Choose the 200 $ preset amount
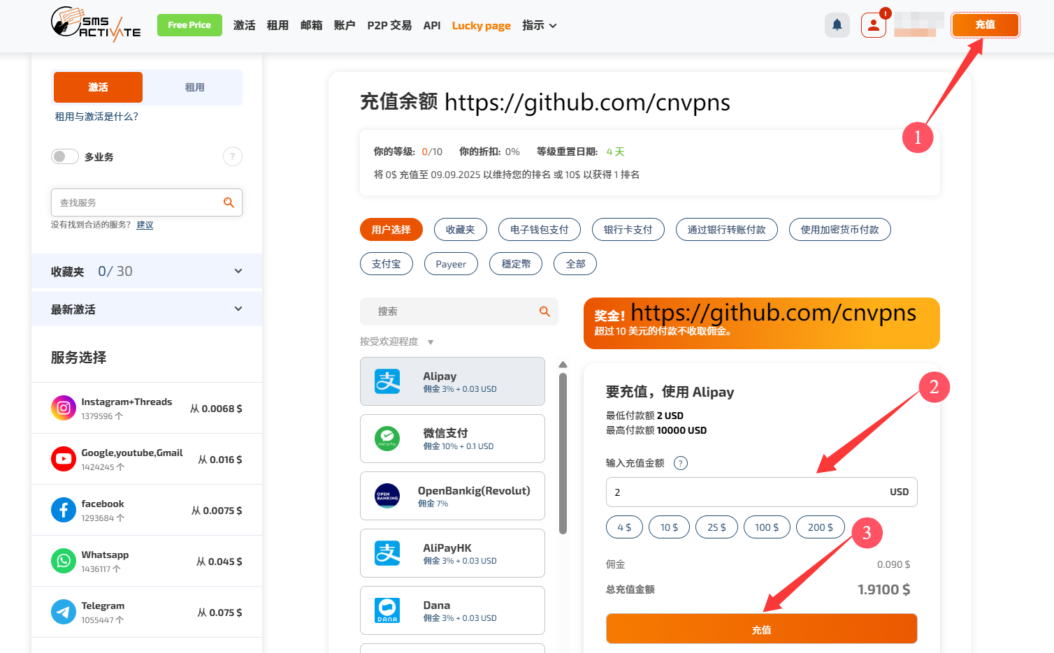This screenshot has width=1054, height=653. click(821, 527)
